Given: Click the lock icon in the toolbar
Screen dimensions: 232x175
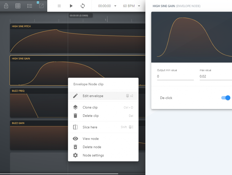Looking at the screenshot, I should pos(6,6).
